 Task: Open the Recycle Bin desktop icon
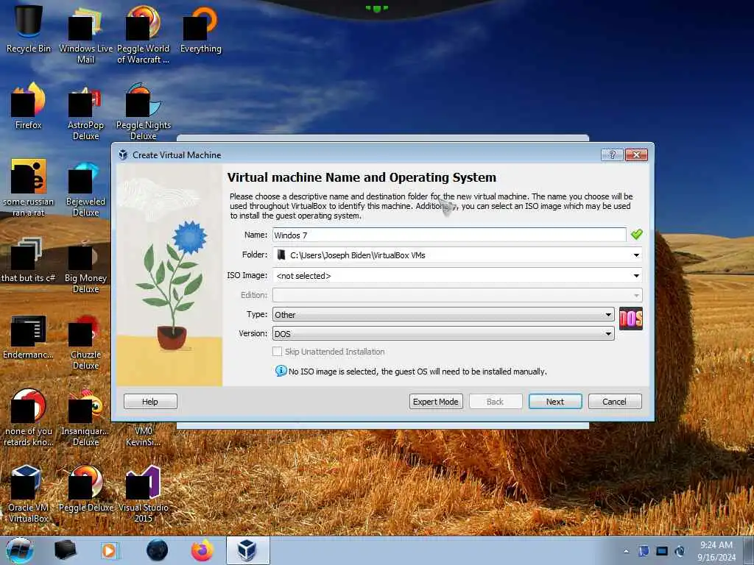(29, 29)
